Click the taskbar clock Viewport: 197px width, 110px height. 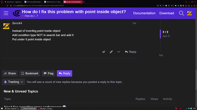pyautogui.click(x=195, y=109)
